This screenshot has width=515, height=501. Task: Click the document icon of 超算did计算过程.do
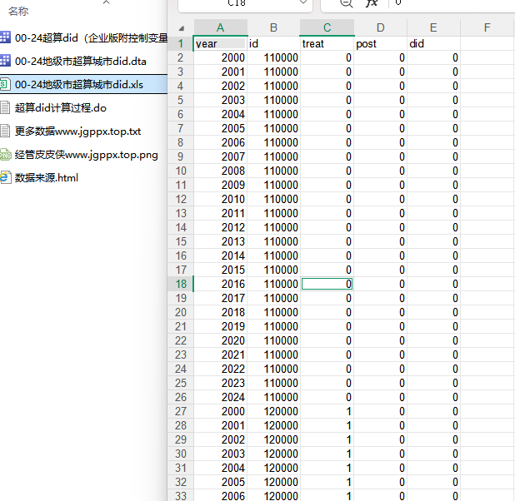pos(5,107)
